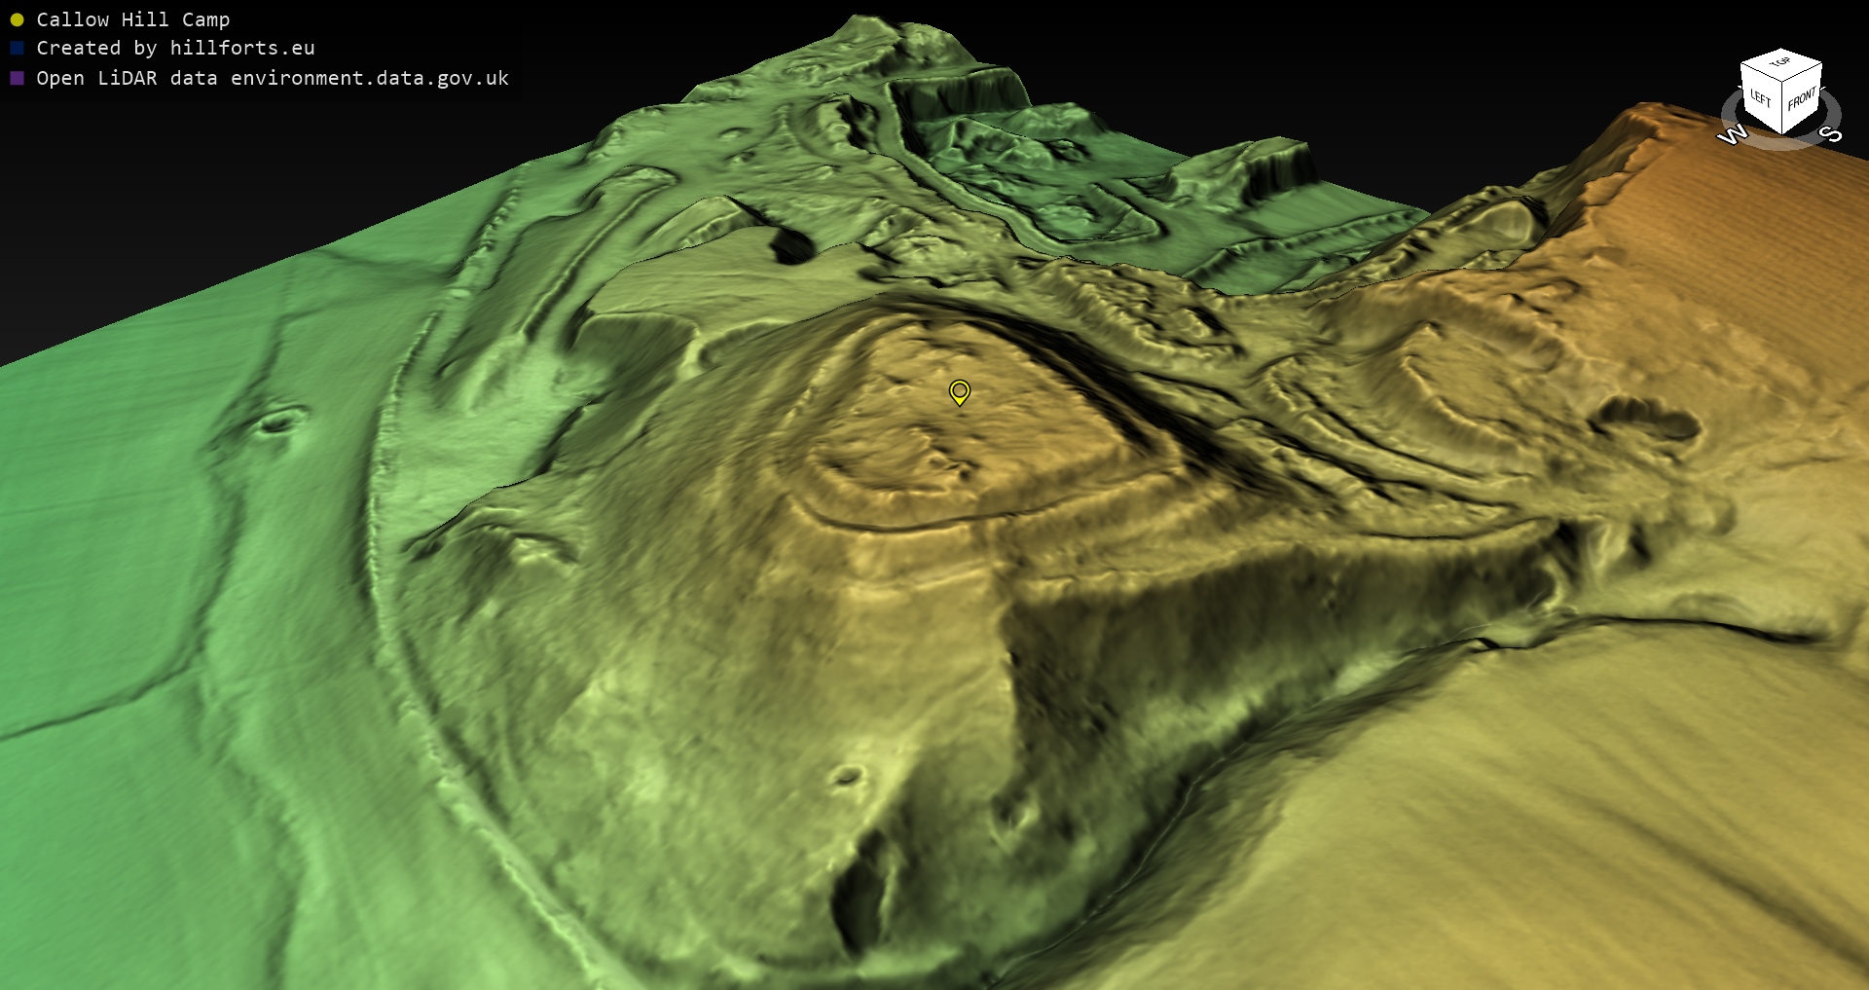
Task: Click the purple legend square
Action: [x=17, y=78]
